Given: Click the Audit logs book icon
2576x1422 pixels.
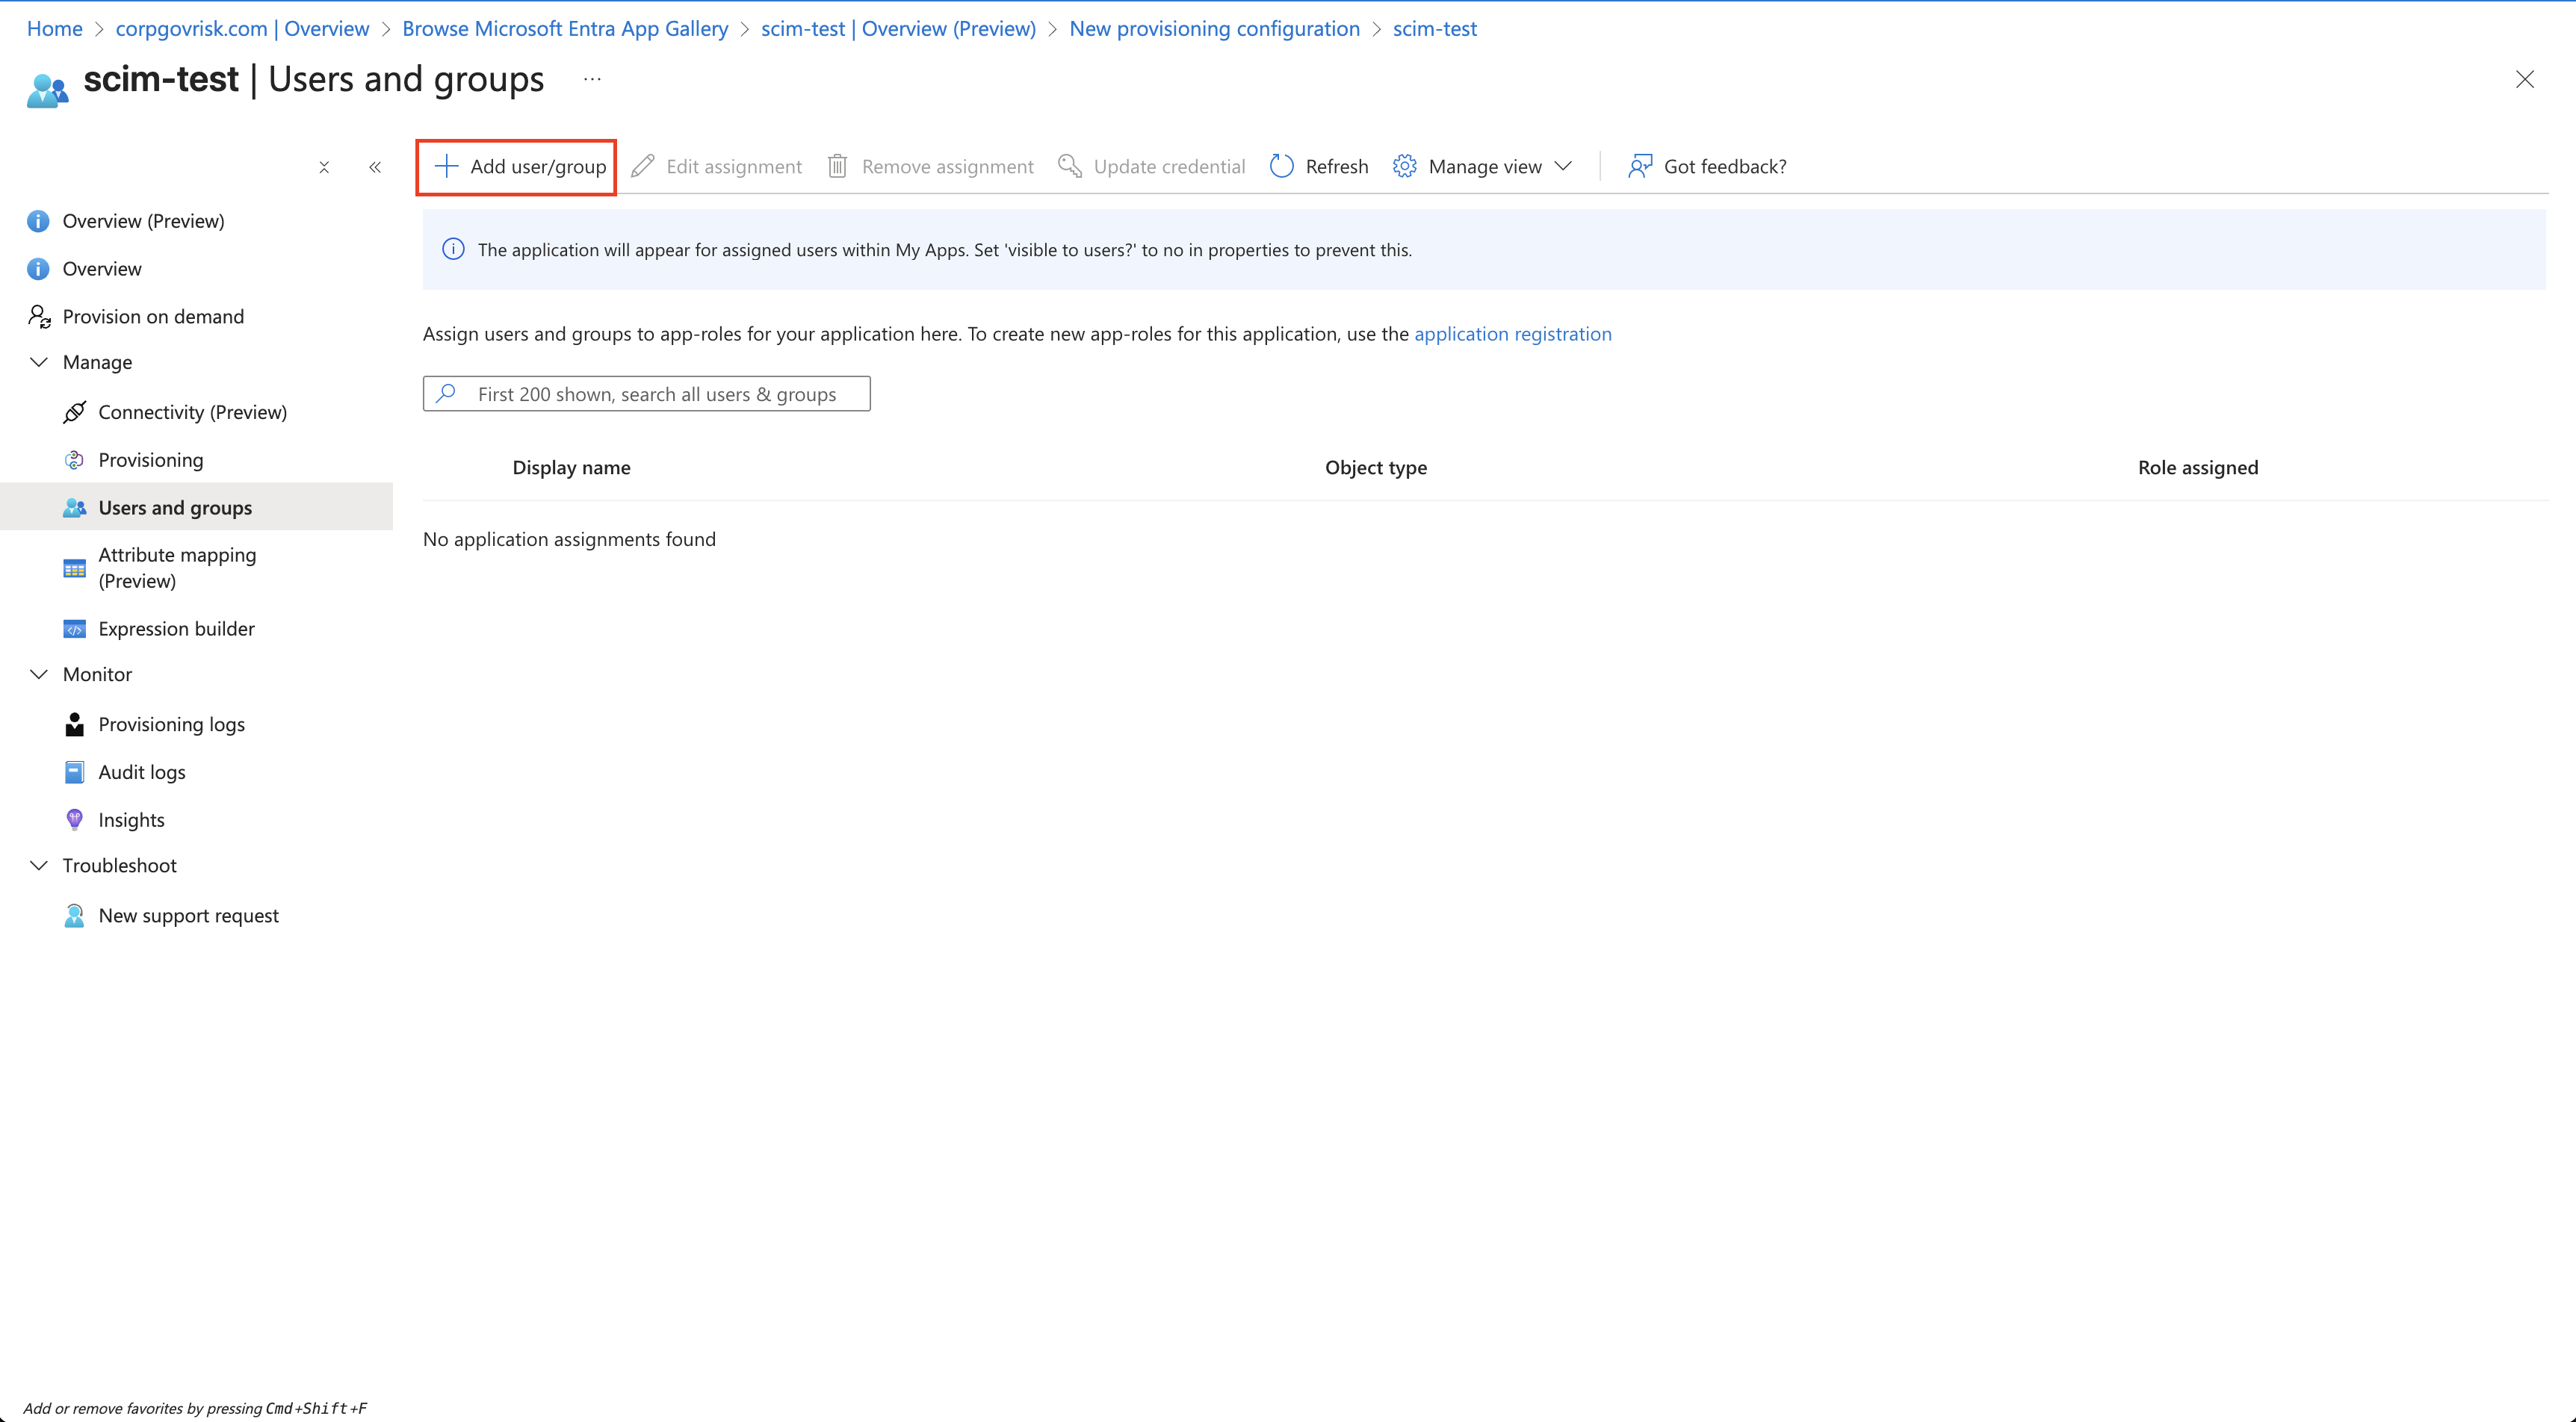Looking at the screenshot, I should click(x=74, y=772).
